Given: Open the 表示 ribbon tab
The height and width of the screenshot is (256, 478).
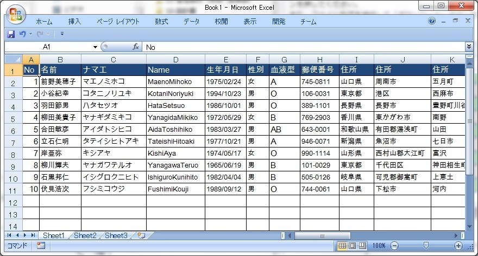Looking at the screenshot, I should pyautogui.click(x=250, y=22).
